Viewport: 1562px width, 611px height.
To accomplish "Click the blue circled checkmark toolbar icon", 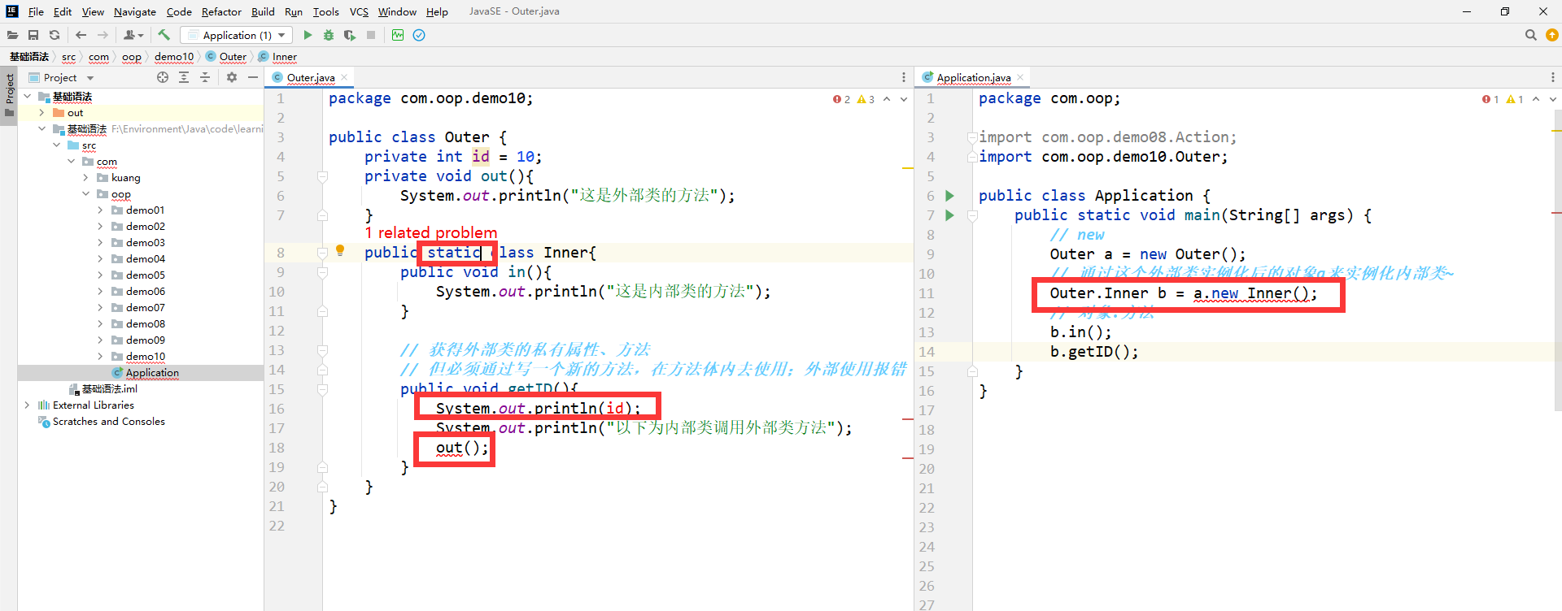I will click(x=419, y=35).
